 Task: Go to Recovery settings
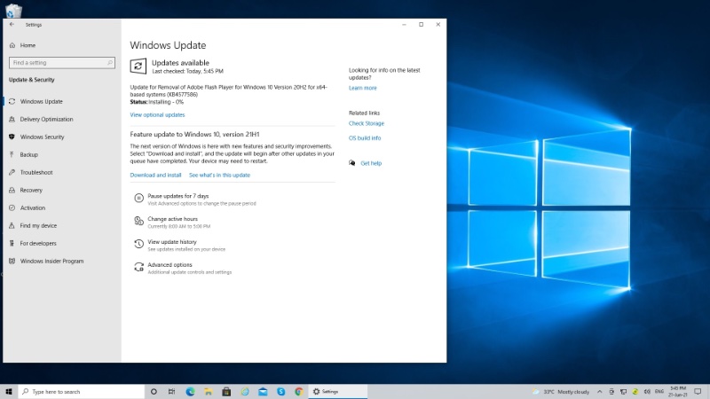[x=31, y=190]
